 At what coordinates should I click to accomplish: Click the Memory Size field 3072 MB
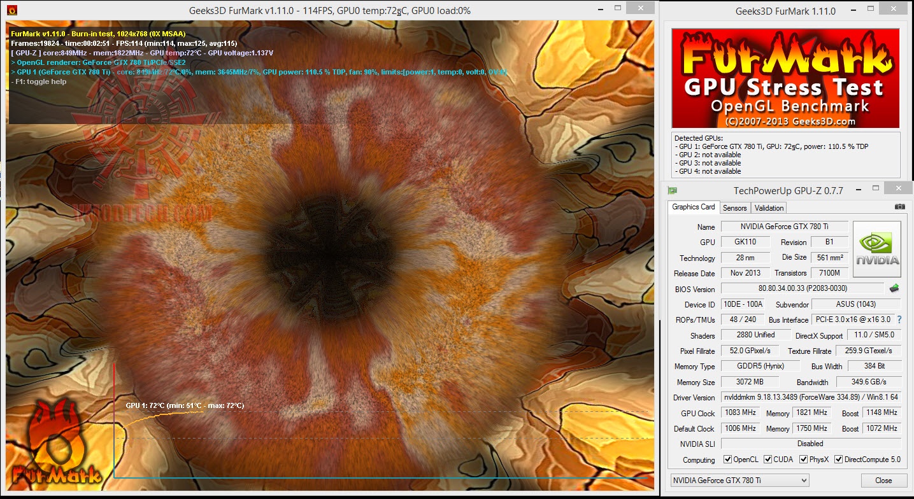coord(750,382)
